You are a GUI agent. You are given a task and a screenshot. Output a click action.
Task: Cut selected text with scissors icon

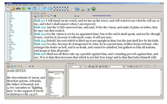(x=100, y=67)
